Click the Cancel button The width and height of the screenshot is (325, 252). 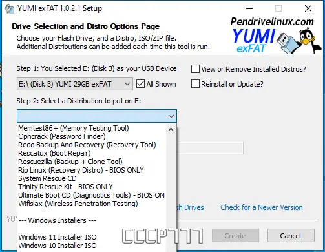tap(291, 236)
